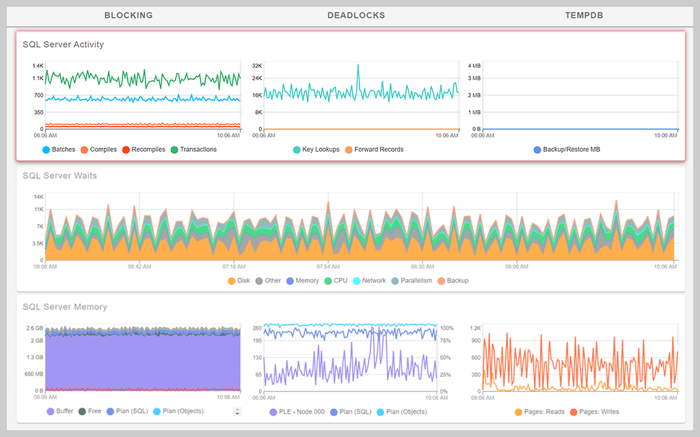700x437 pixels.
Task: Click the Key Lookups legend marker
Action: click(297, 149)
